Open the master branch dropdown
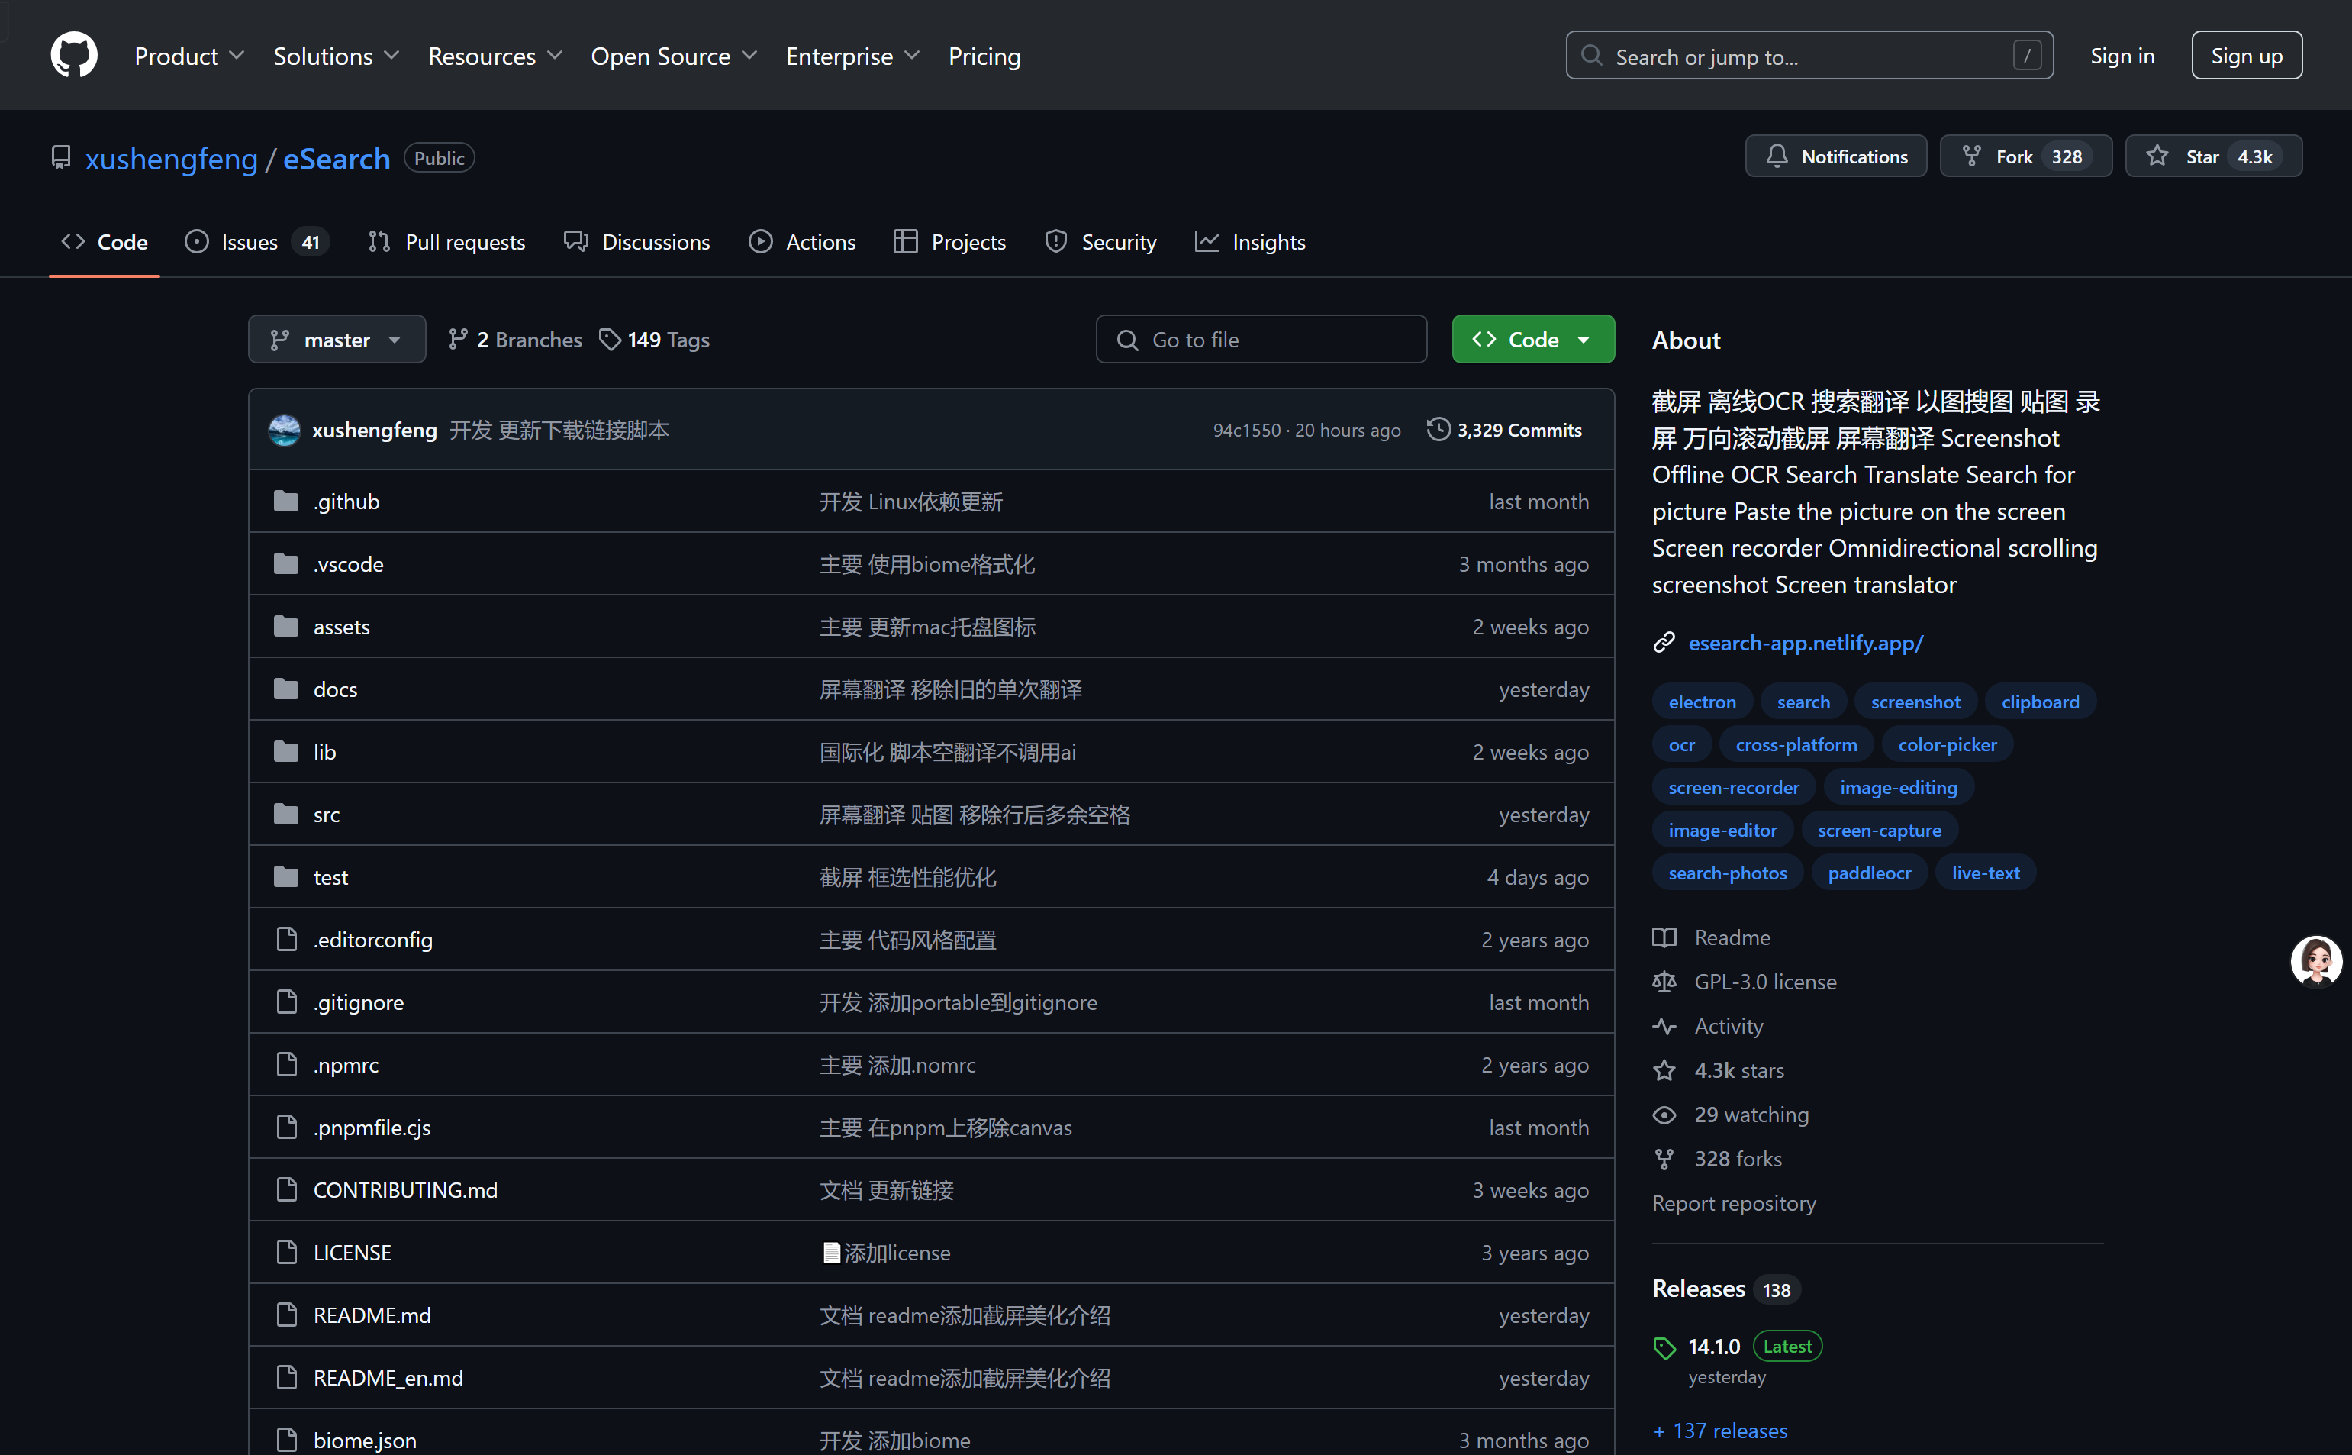Image resolution: width=2352 pixels, height=1455 pixels. click(336, 339)
